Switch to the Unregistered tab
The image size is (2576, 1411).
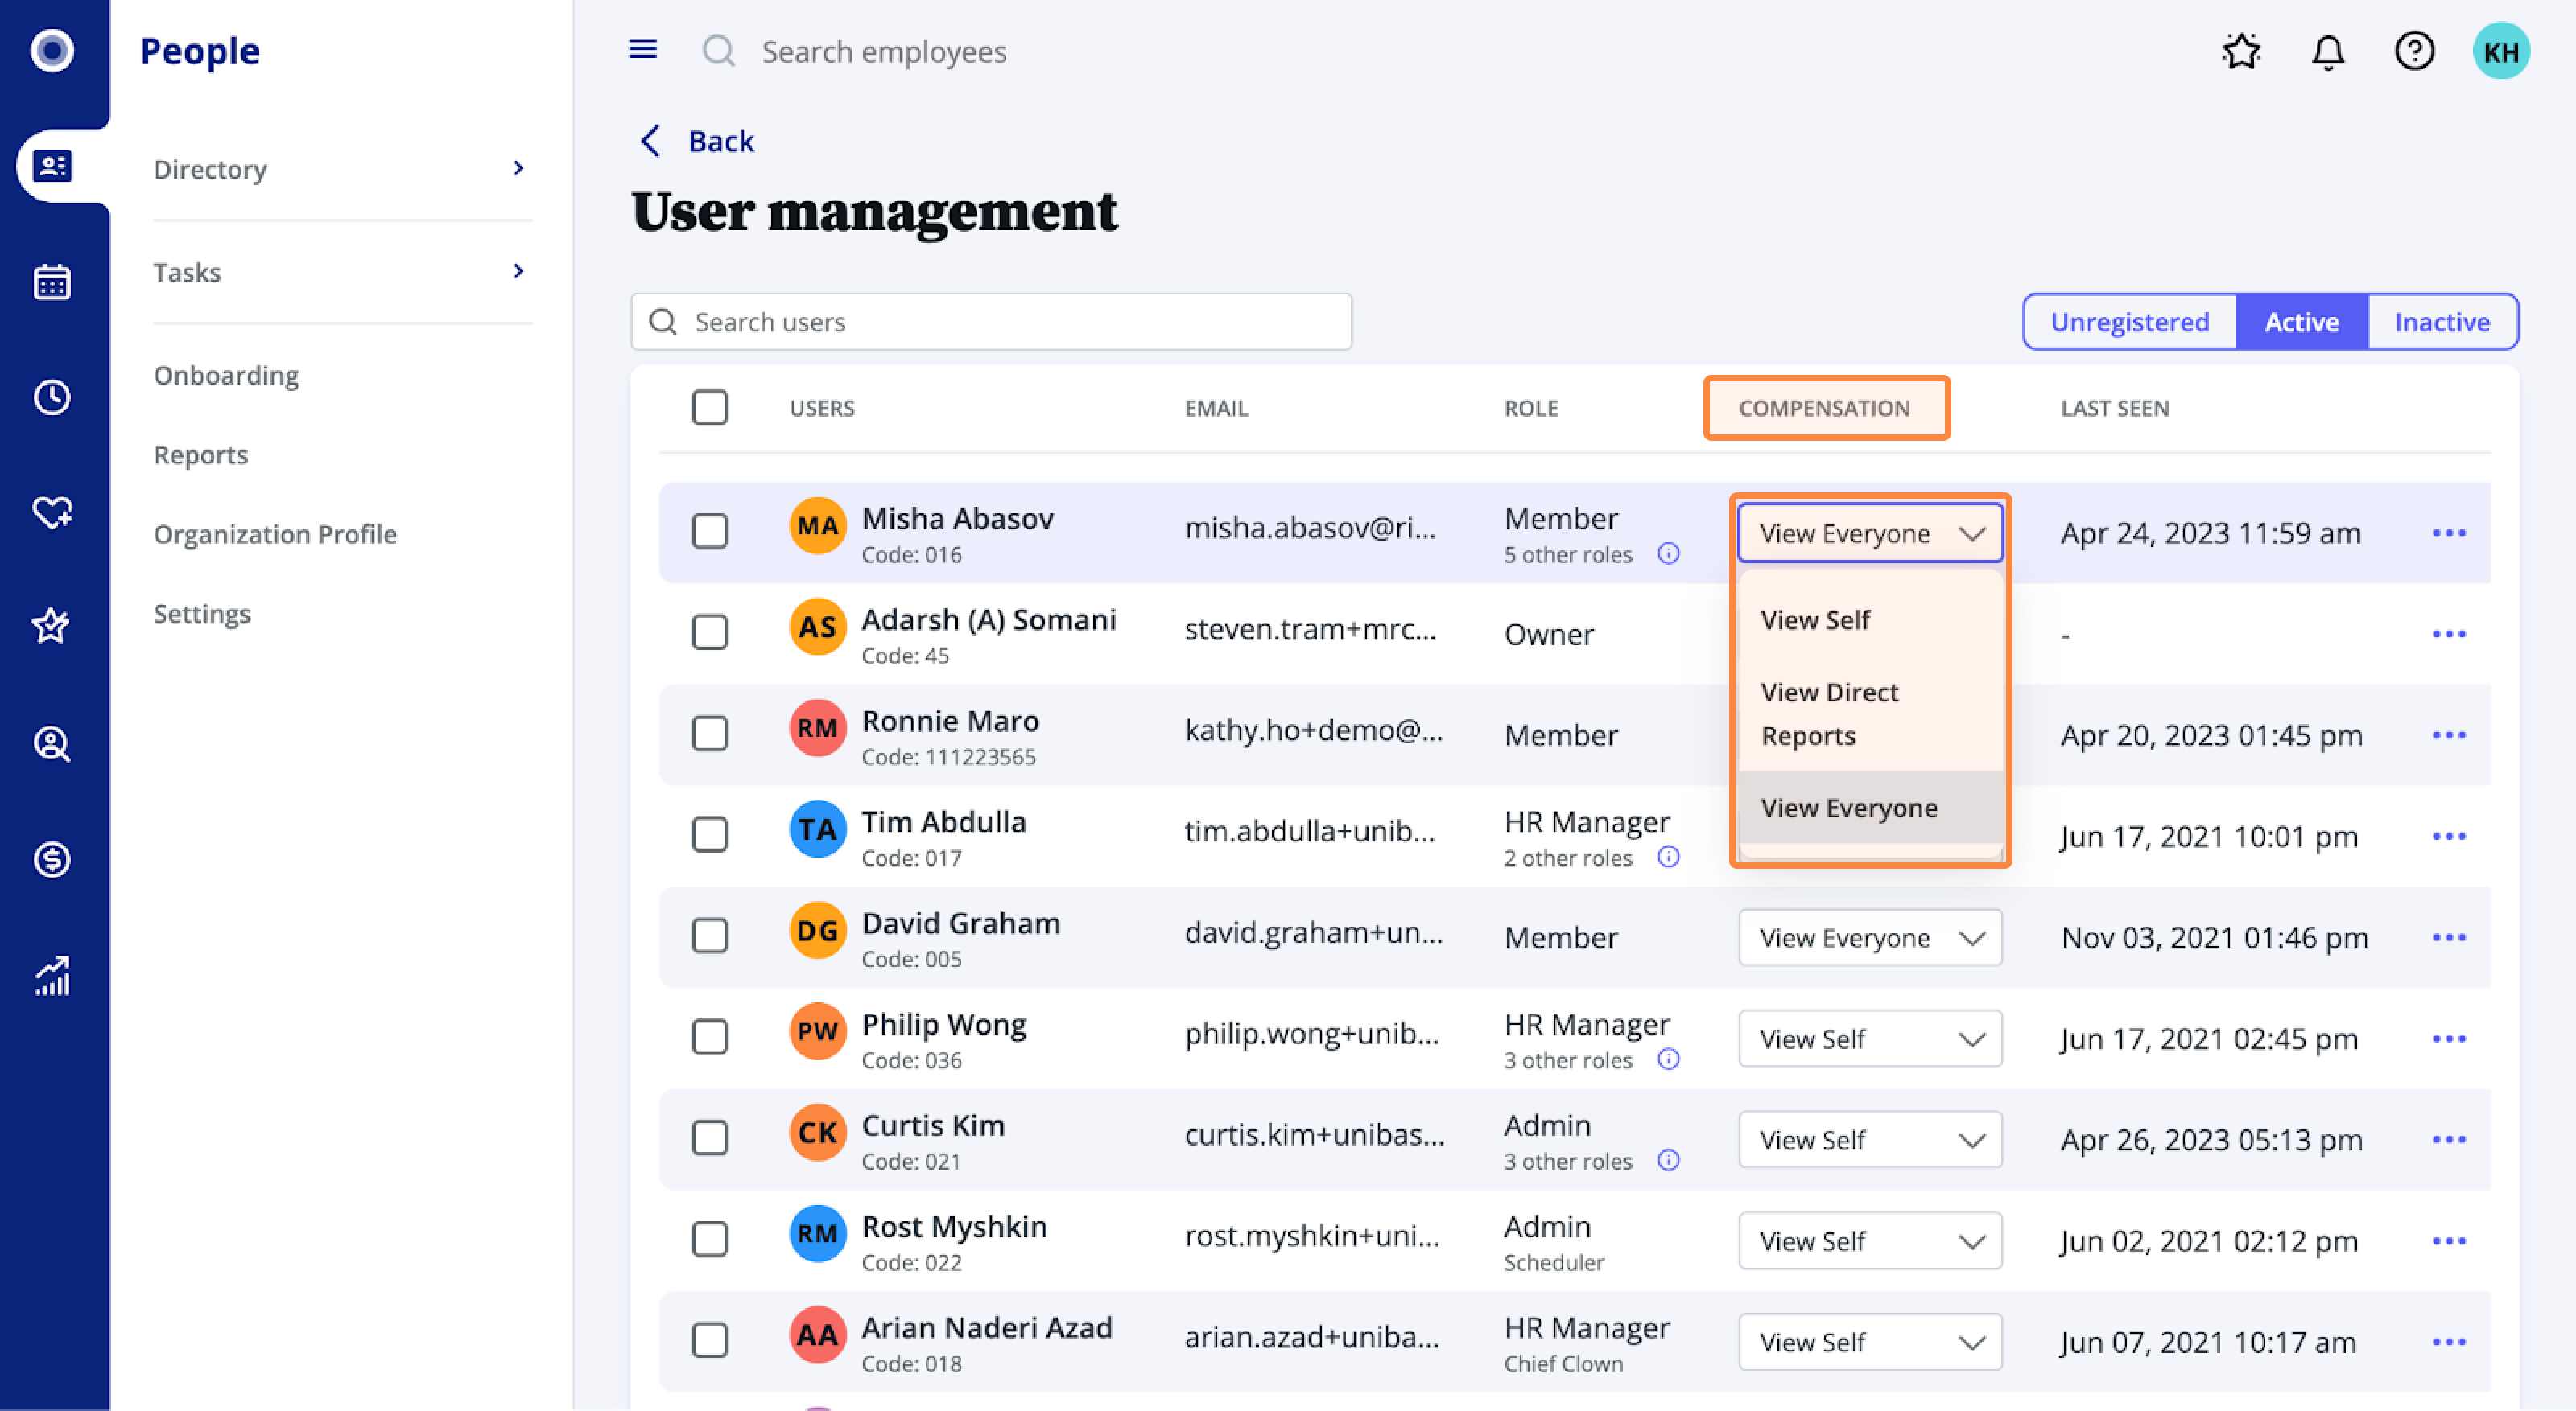[x=2129, y=322]
